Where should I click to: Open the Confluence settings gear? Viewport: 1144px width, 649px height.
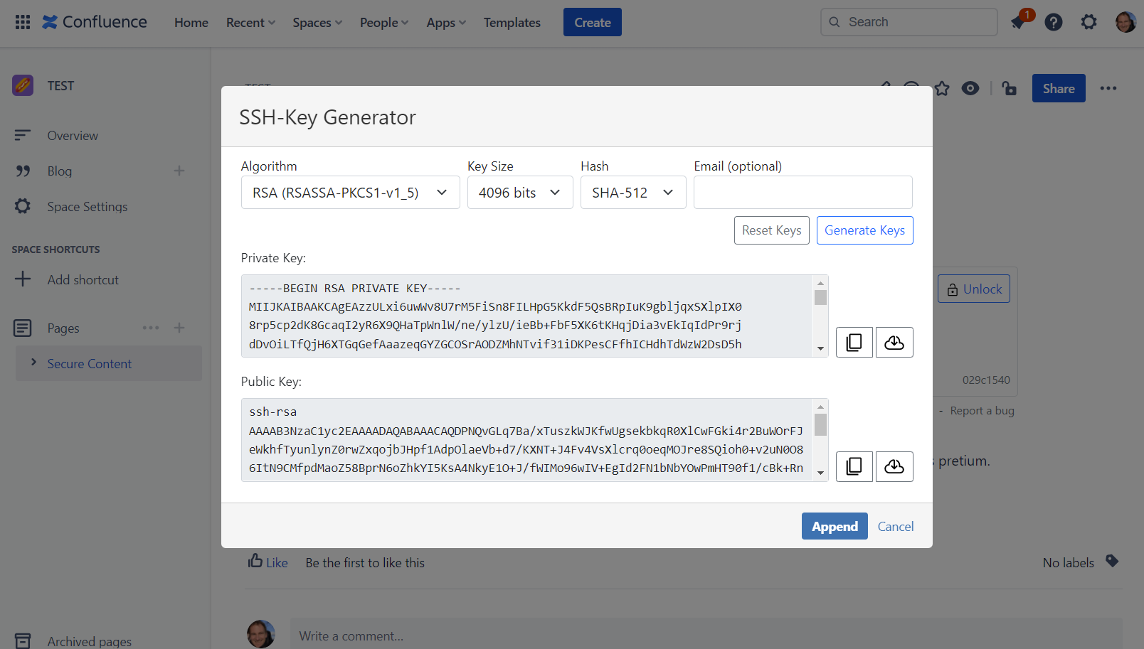pos(1089,22)
